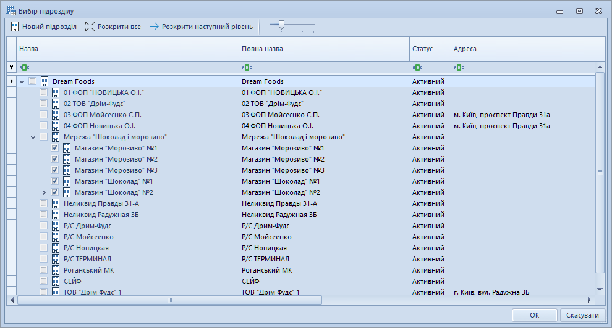Click the building icon beside Роганський МК
Screen dimensions: 612x328
(x=56, y=270)
